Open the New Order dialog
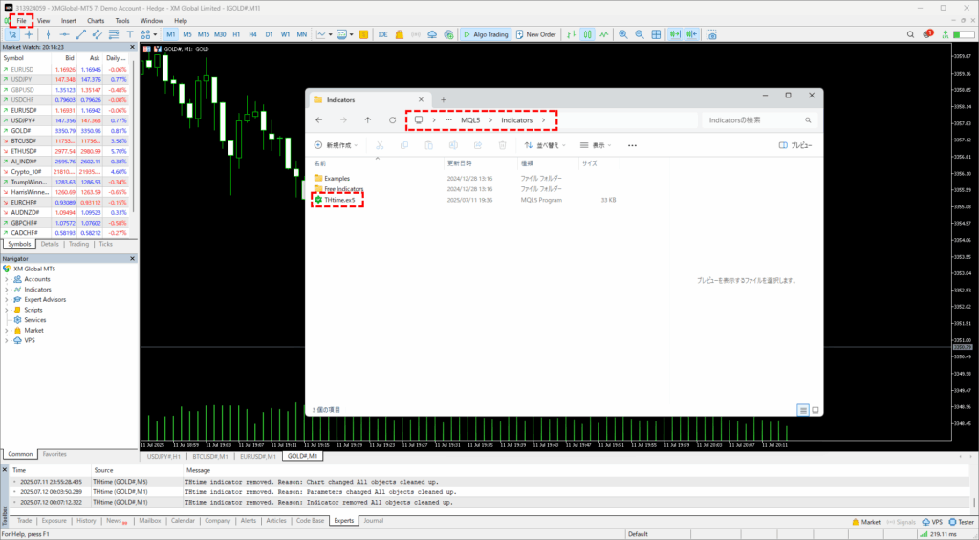979x540 pixels. coord(536,35)
